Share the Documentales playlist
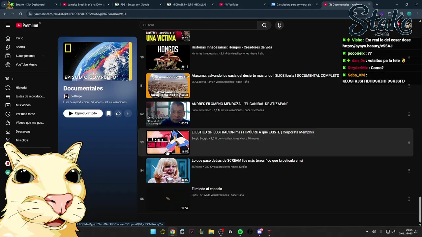 pos(118,114)
